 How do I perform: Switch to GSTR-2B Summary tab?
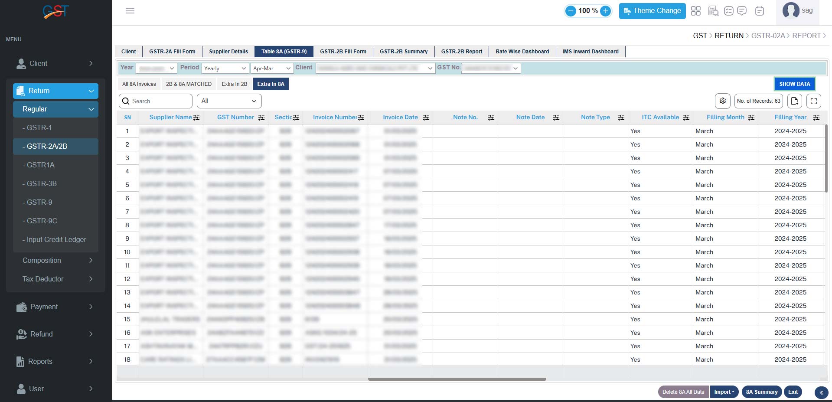pos(403,52)
